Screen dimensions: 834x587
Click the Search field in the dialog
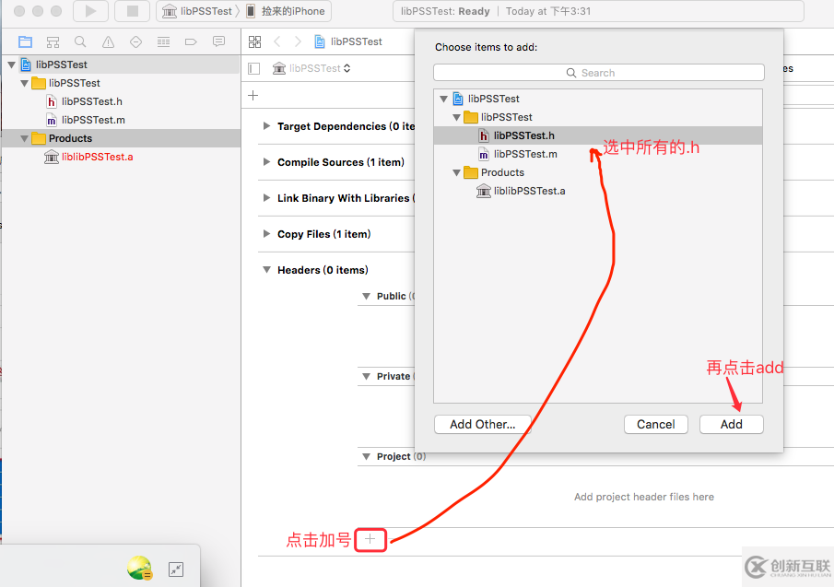598,73
